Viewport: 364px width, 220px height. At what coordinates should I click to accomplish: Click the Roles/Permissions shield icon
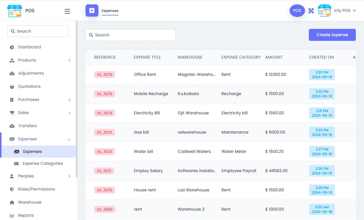click(x=12, y=189)
